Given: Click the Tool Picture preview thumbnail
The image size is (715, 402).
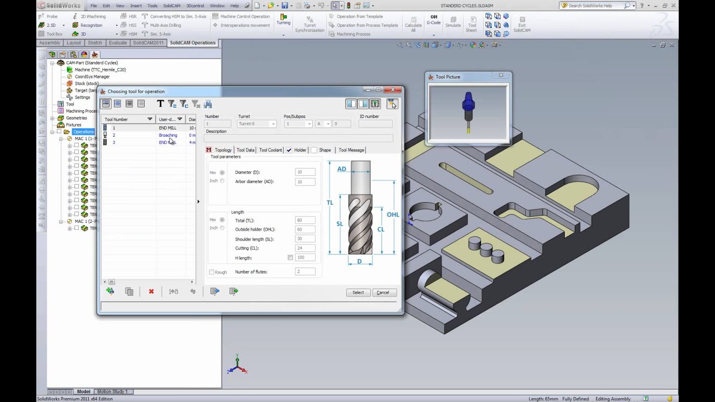Looking at the screenshot, I should click(x=468, y=113).
